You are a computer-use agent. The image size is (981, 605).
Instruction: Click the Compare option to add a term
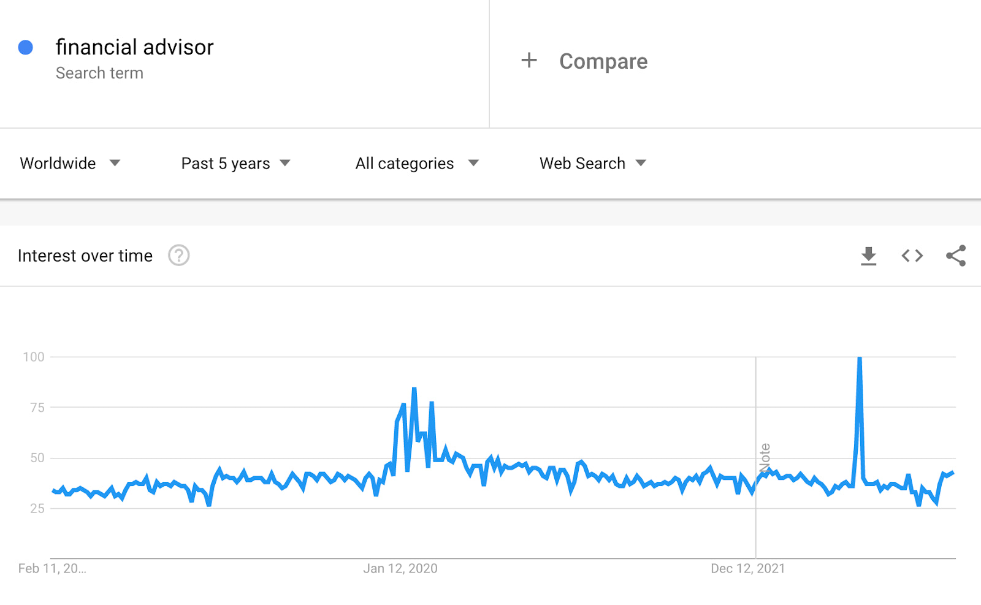pos(603,61)
